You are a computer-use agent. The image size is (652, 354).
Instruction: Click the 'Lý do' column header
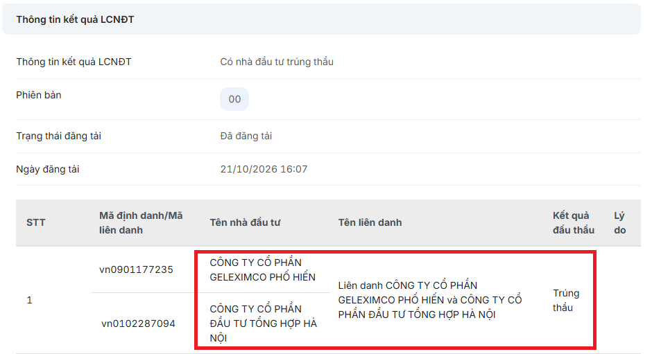click(619, 222)
